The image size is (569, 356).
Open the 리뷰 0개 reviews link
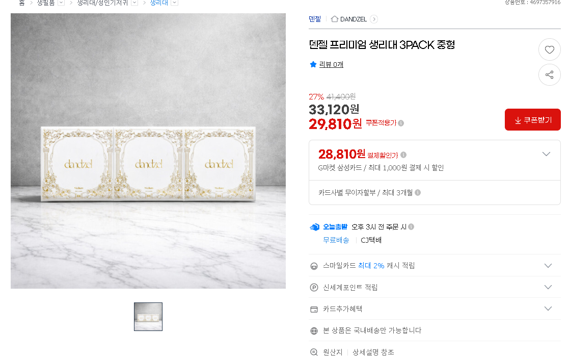331,65
